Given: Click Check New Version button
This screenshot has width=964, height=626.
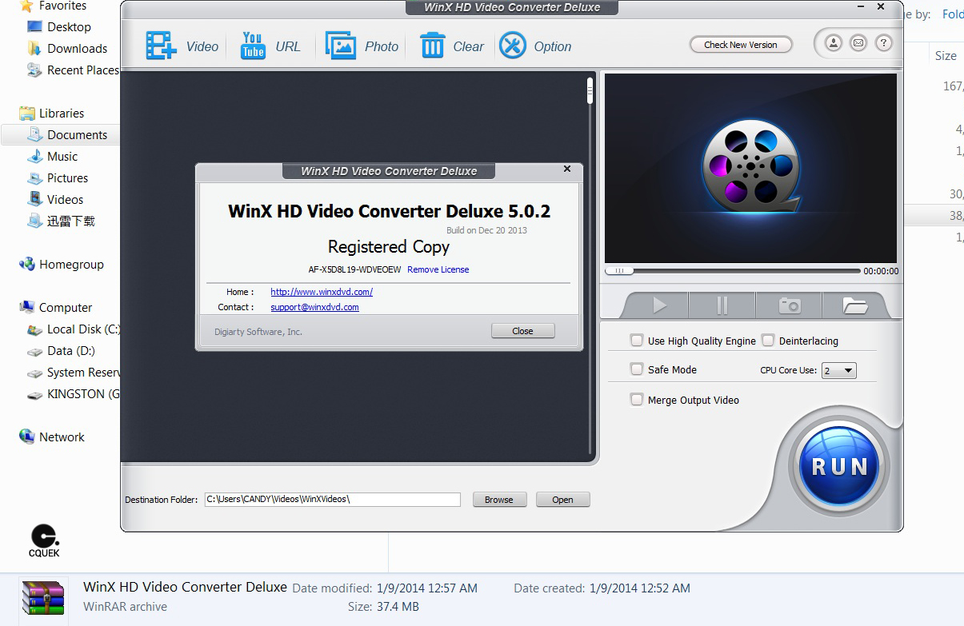Looking at the screenshot, I should (741, 45).
